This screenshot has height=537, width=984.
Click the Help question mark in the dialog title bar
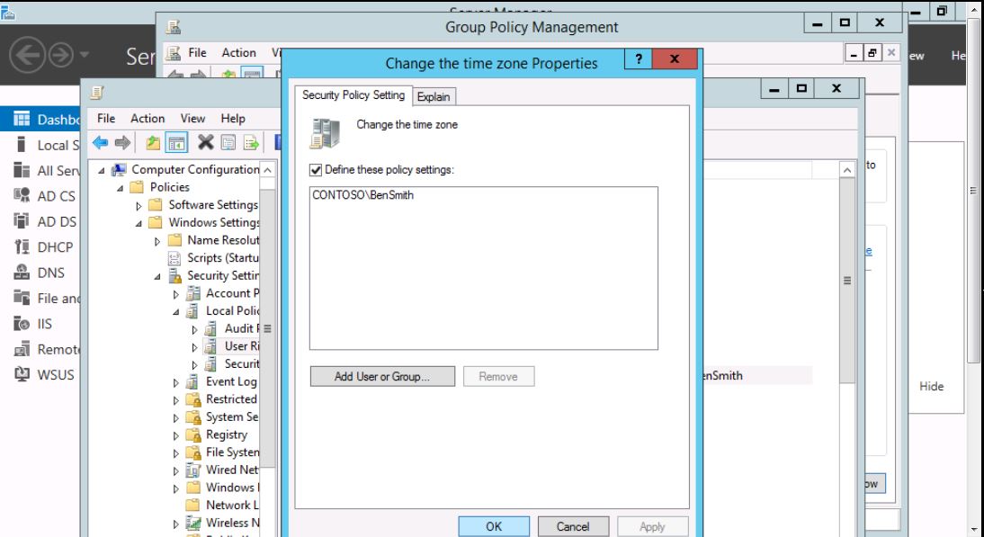(638, 60)
